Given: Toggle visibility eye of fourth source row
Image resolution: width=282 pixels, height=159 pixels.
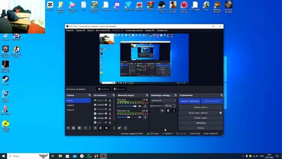Looking at the screenshot, I should [106, 114].
